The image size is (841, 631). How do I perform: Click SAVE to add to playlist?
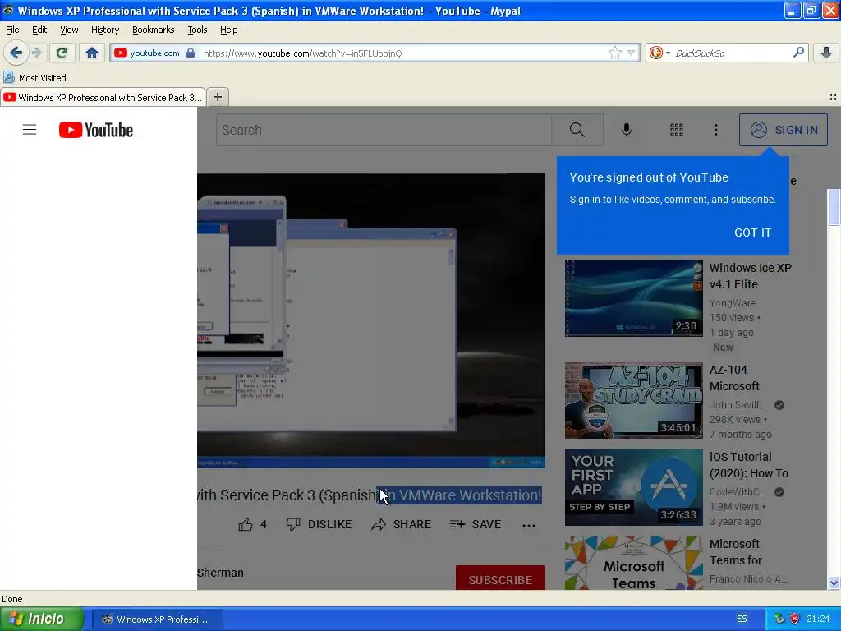(x=476, y=524)
